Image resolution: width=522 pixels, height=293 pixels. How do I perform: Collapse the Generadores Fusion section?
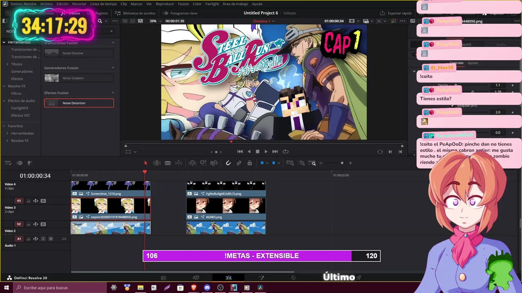113,68
